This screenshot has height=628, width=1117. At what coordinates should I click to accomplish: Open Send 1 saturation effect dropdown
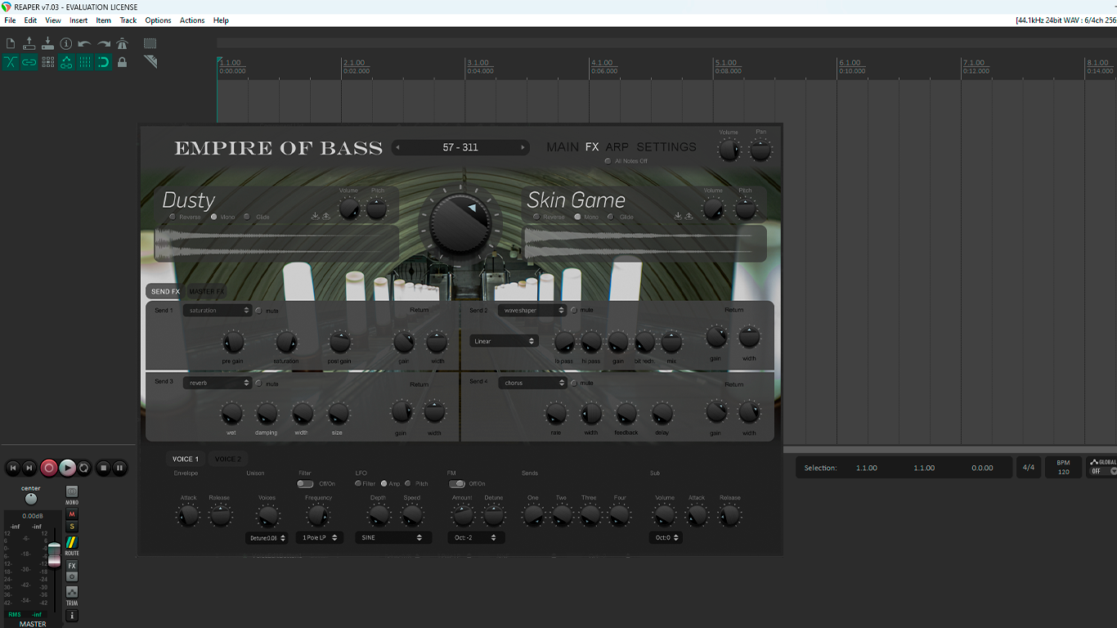coord(218,311)
